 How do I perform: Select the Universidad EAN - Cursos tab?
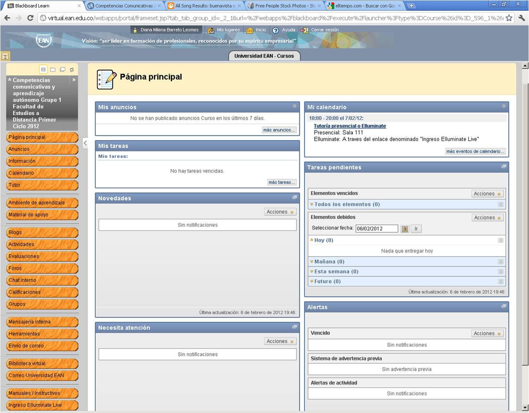click(x=264, y=56)
